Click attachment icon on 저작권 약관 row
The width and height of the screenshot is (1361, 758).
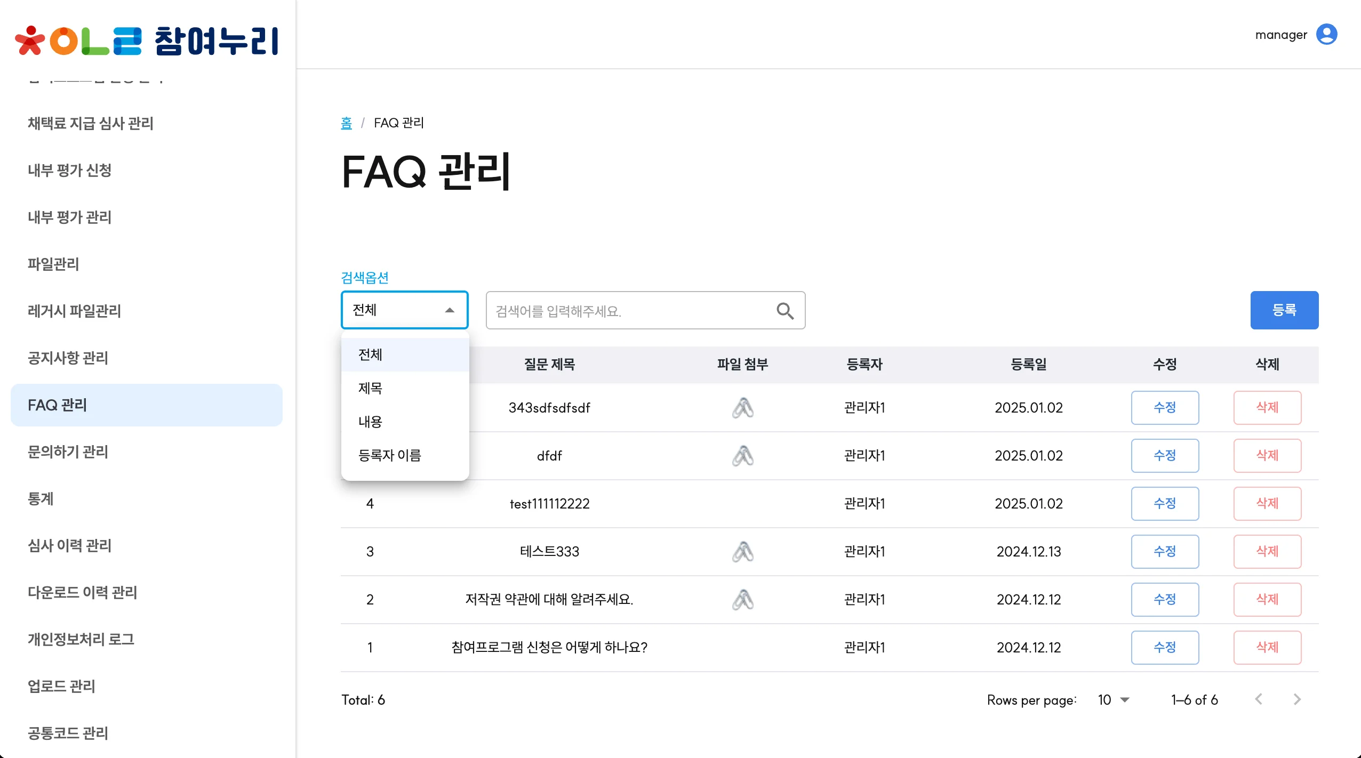pyautogui.click(x=743, y=600)
